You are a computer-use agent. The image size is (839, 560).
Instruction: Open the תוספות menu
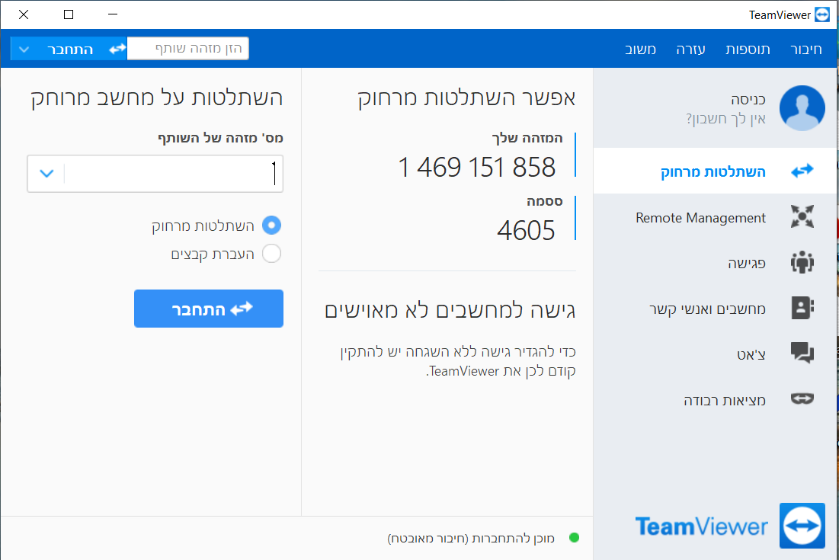pos(748,50)
